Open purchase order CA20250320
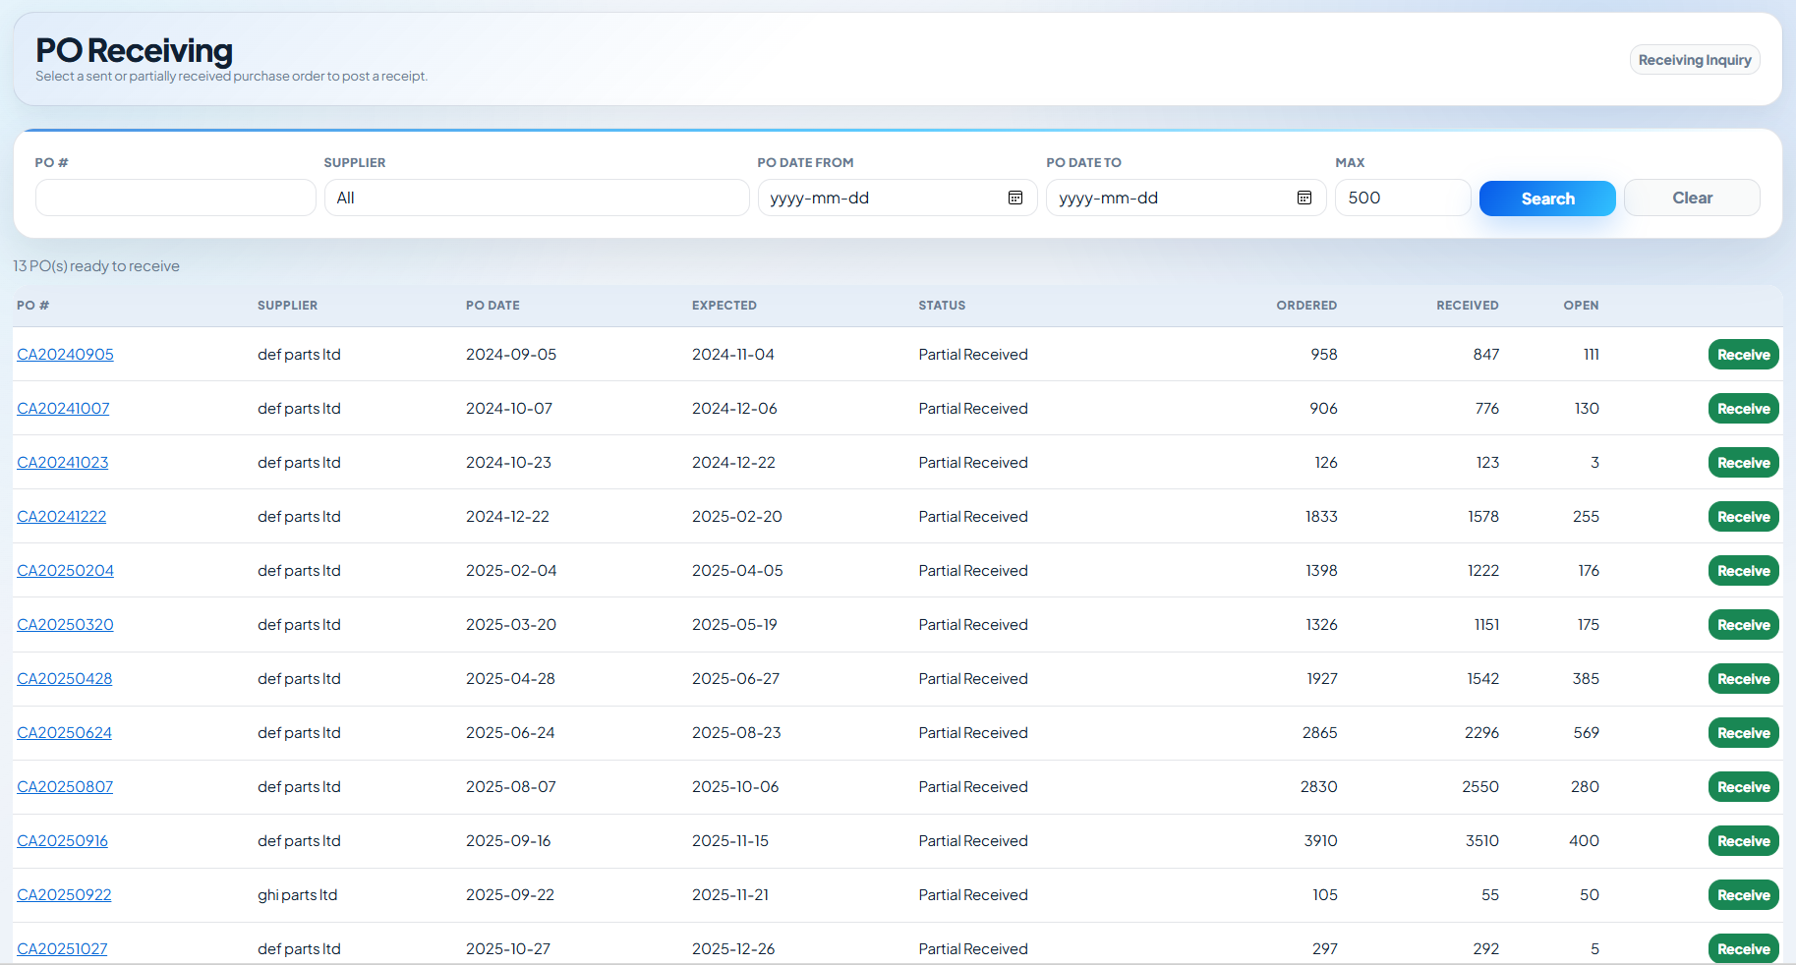 pos(65,625)
